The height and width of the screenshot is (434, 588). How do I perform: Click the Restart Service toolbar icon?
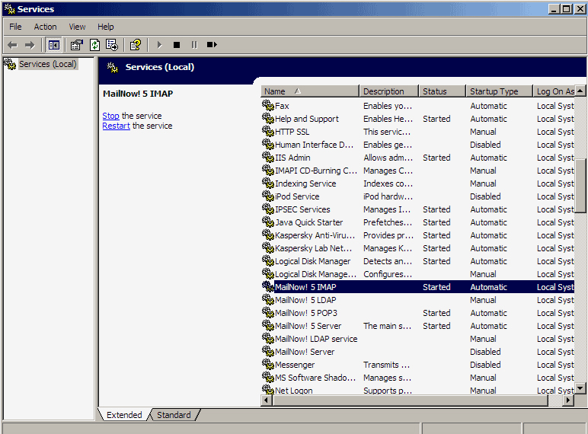tap(212, 45)
